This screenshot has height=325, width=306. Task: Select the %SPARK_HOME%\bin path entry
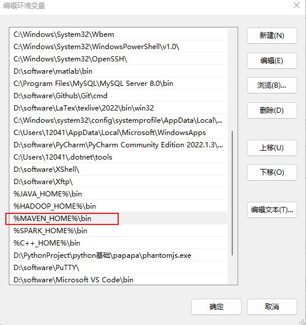(x=118, y=231)
